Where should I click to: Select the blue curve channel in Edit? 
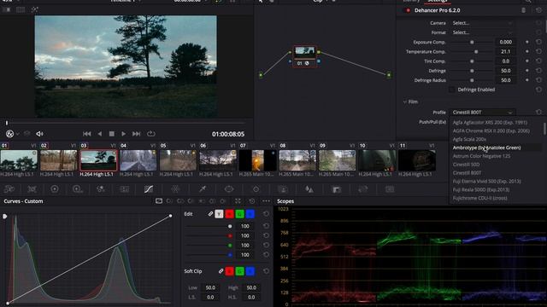pos(250,214)
